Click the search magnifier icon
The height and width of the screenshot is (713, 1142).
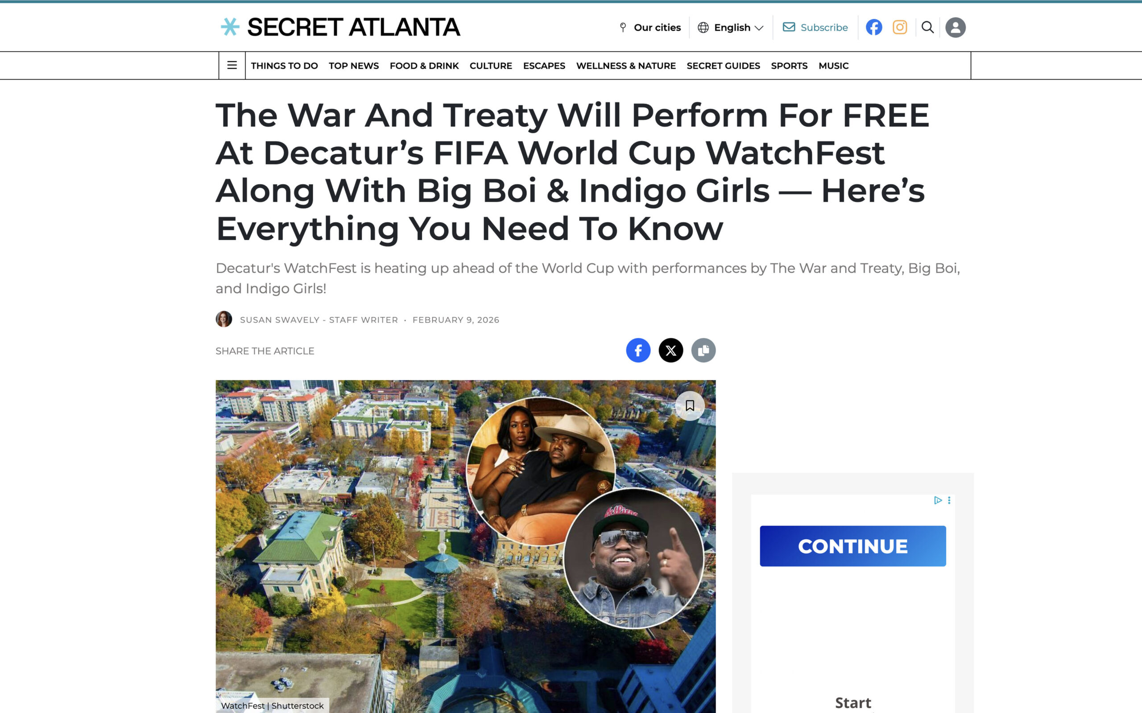[927, 27]
